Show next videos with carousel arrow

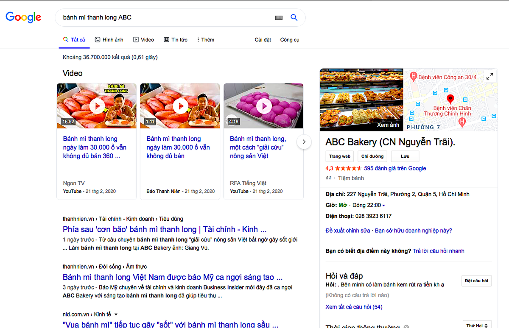click(304, 142)
